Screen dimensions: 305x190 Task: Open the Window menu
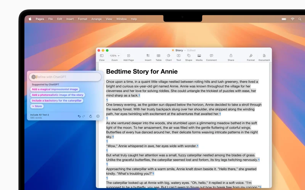121,19
